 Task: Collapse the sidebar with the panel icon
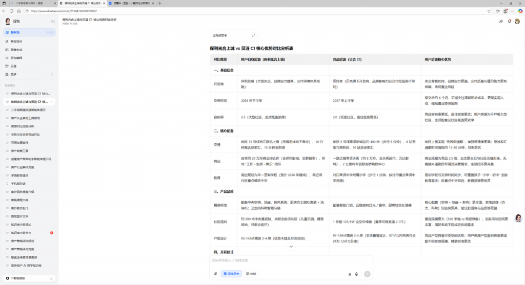pyautogui.click(x=53, y=21)
